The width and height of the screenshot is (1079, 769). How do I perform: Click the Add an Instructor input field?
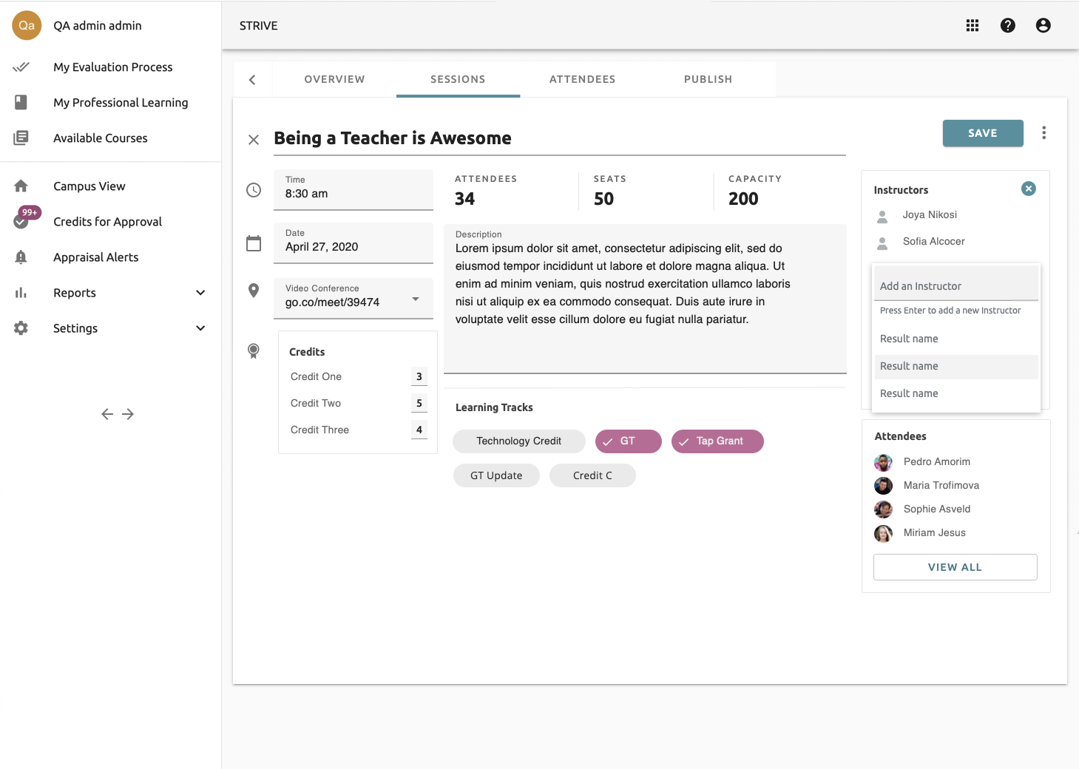tap(955, 286)
